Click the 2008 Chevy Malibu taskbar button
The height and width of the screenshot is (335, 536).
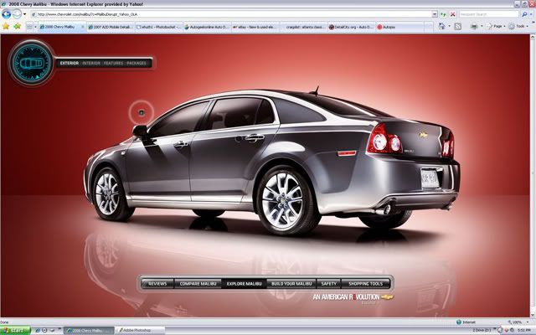[89, 331]
